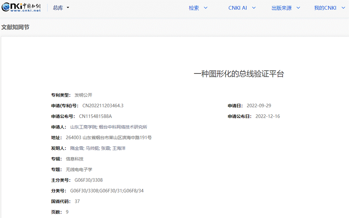The width and height of the screenshot is (349, 218).
Task: Click the CNKI 中国知网 logo
Action: pyautogui.click(x=21, y=7)
